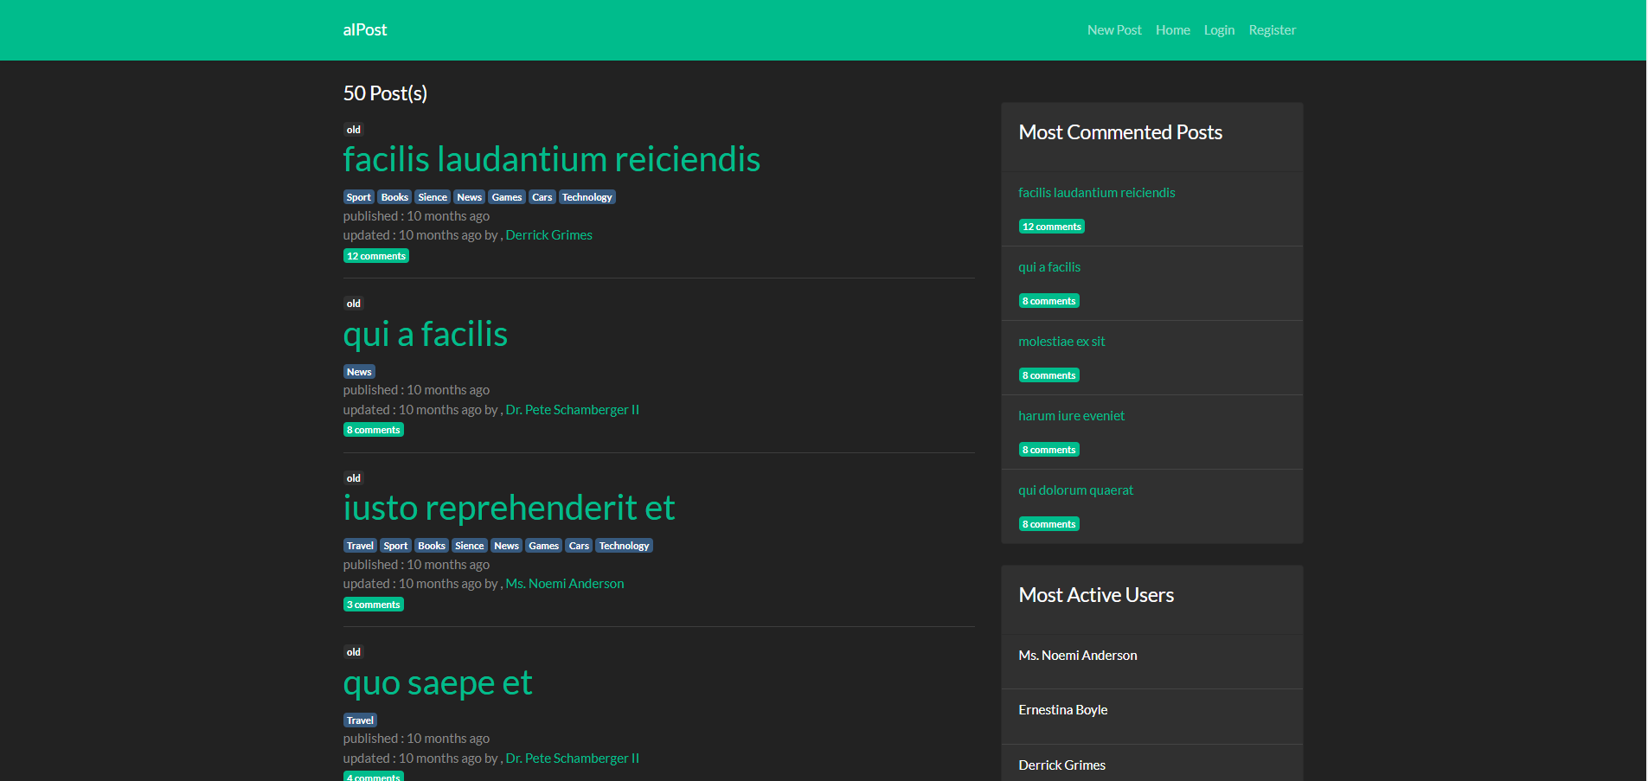Click 'old' badge above 'qui a facilis'
The image size is (1648, 781).
point(354,304)
